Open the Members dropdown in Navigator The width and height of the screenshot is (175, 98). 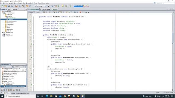click(x=7, y=67)
